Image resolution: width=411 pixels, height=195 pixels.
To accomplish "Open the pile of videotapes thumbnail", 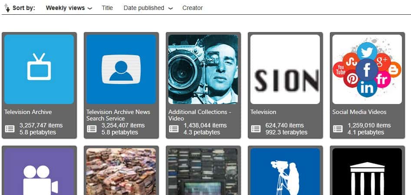I will tap(121, 173).
